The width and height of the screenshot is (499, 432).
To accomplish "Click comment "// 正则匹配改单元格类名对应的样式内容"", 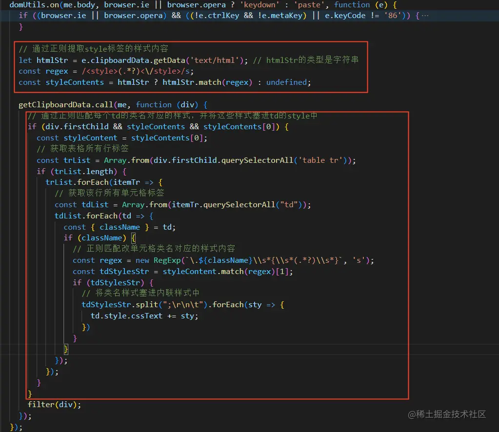I will [x=154, y=249].
